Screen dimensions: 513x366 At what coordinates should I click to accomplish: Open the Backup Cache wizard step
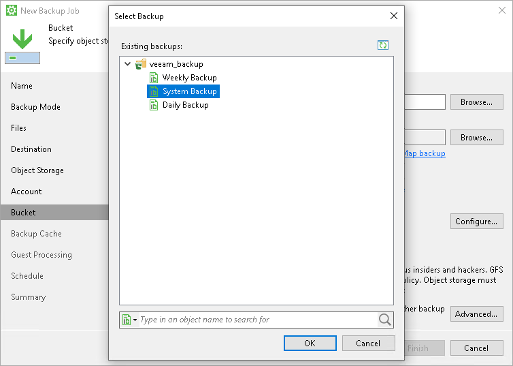pyautogui.click(x=36, y=234)
